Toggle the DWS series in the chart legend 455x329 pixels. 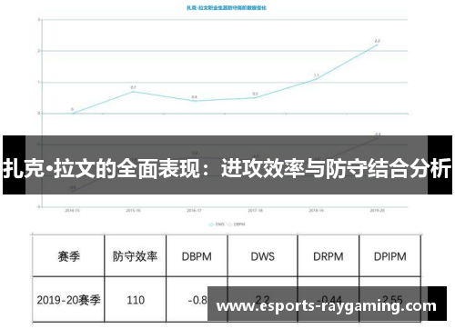coord(217,224)
